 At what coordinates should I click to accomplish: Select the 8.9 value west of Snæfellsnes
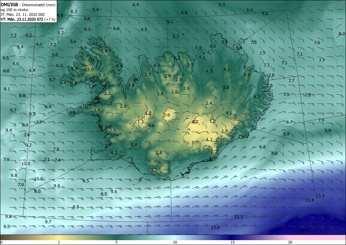[25, 125]
